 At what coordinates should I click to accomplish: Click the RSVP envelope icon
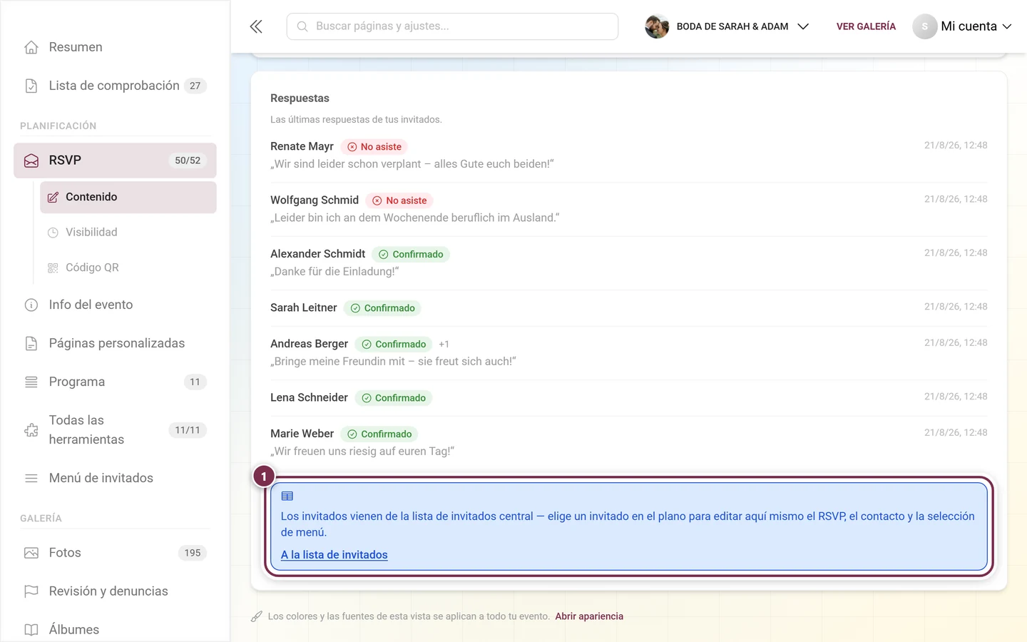pos(31,160)
